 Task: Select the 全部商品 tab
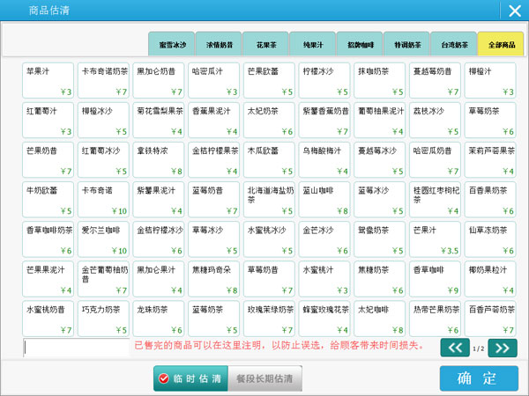[x=500, y=44]
